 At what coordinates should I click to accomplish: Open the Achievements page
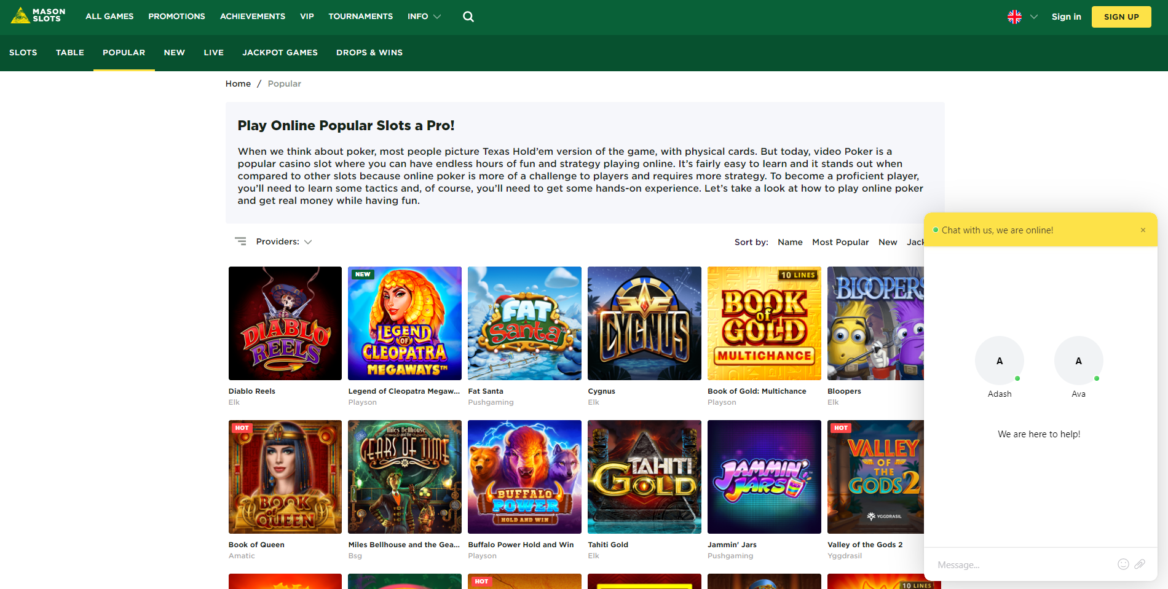pos(253,17)
